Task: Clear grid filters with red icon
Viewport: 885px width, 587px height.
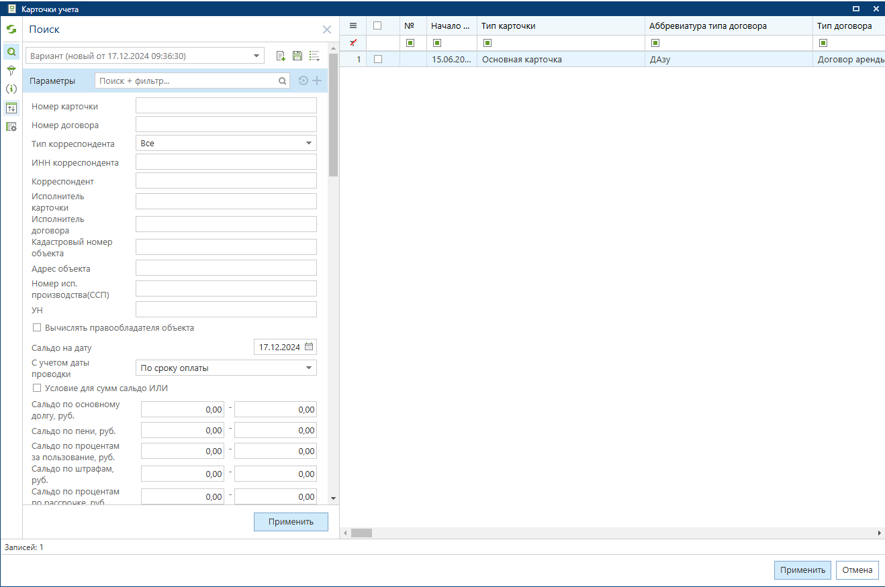Action: tap(353, 43)
